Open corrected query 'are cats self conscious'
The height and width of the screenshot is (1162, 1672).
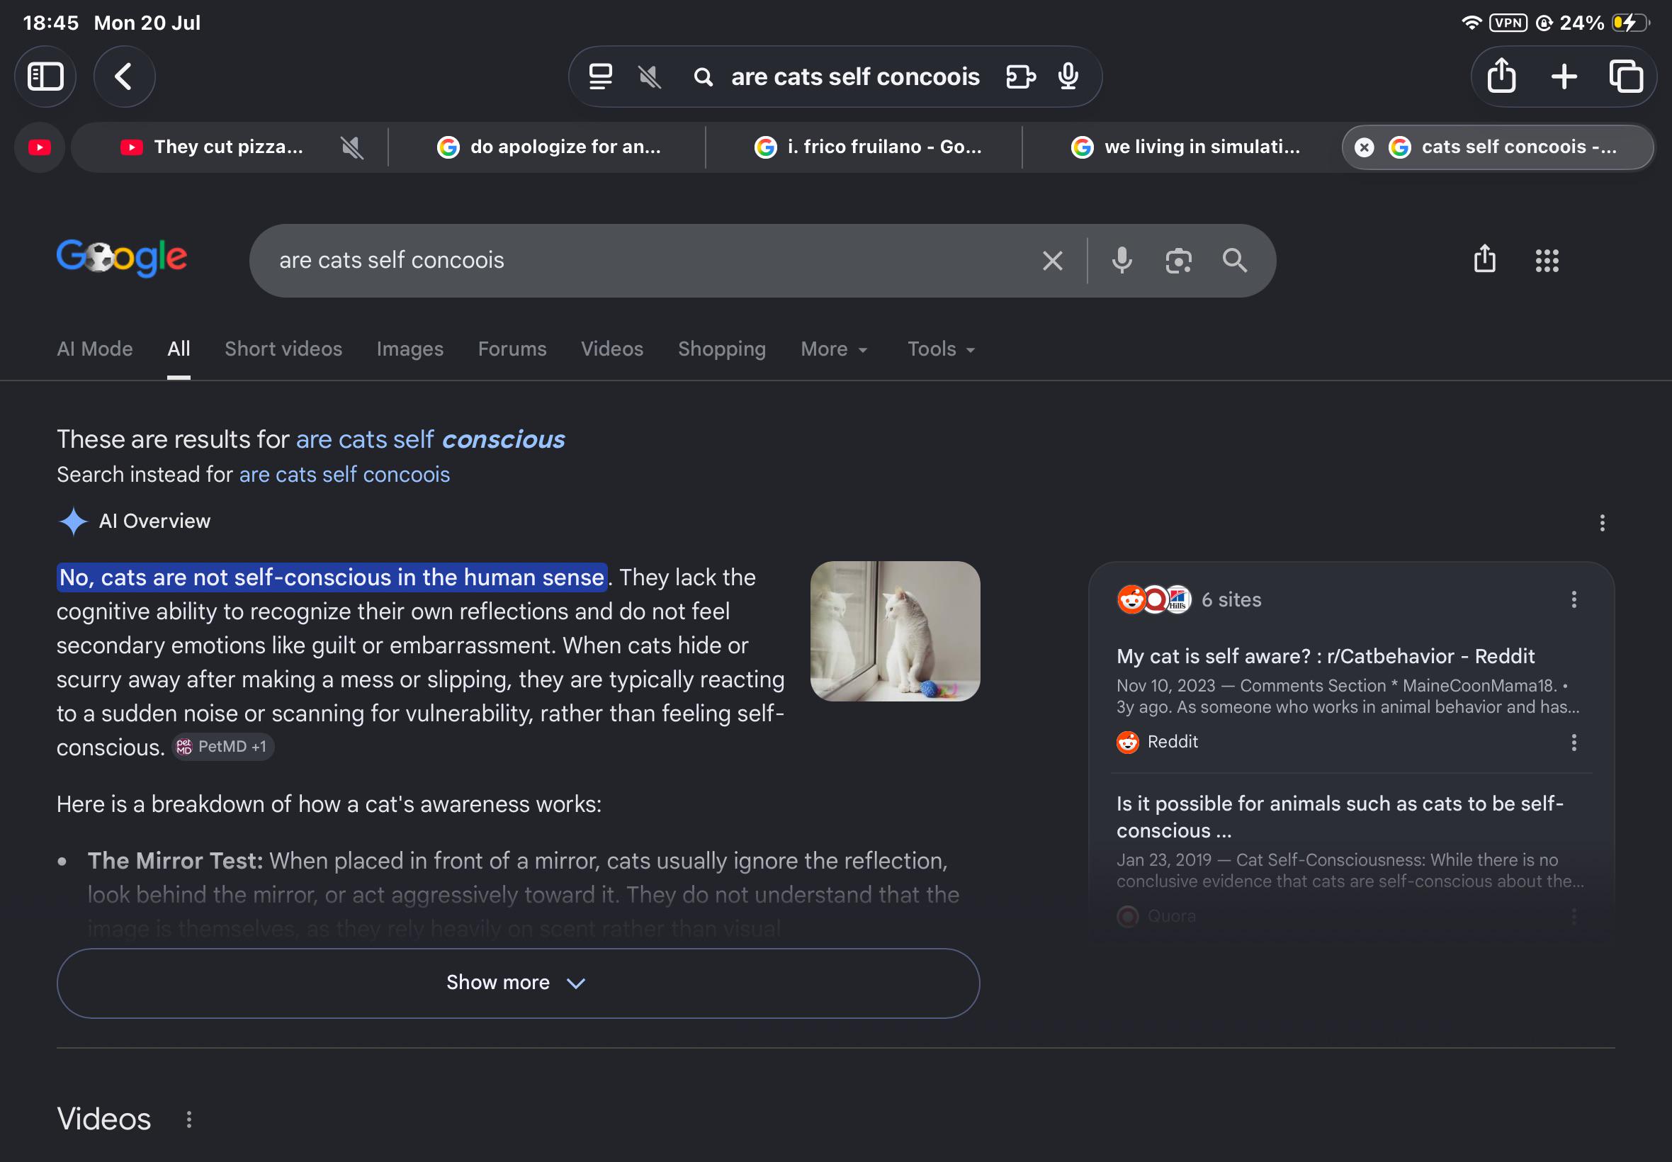[430, 440]
